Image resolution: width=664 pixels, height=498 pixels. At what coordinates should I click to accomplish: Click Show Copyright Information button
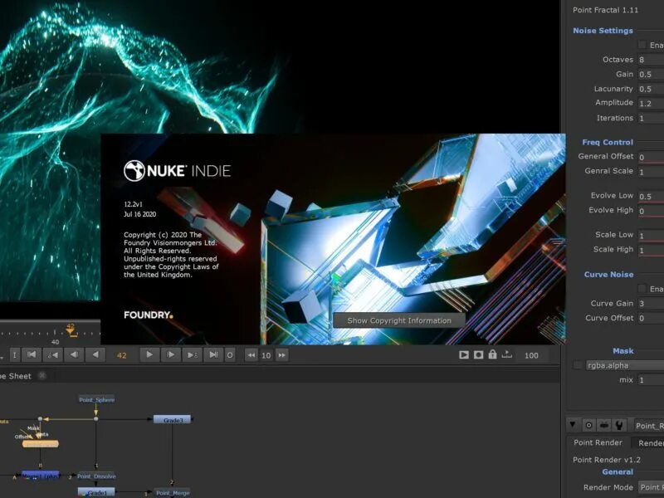point(399,320)
